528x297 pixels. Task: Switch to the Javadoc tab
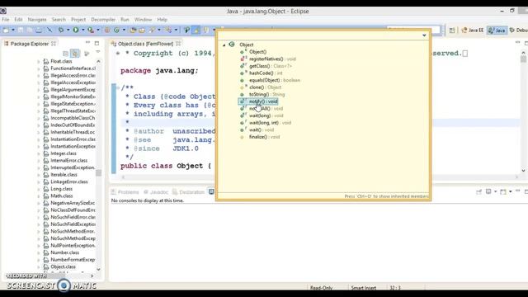[156, 192]
